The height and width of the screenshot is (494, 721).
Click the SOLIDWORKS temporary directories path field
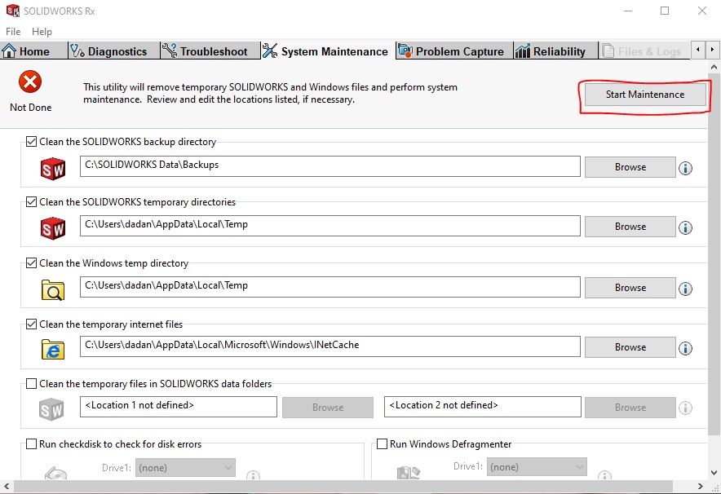point(330,226)
